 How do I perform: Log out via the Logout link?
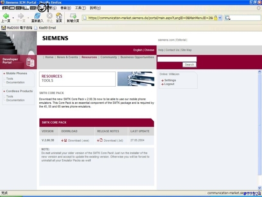click(169, 84)
